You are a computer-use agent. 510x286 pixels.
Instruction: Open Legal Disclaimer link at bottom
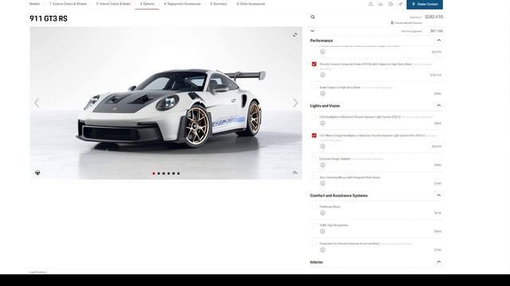[38, 272]
